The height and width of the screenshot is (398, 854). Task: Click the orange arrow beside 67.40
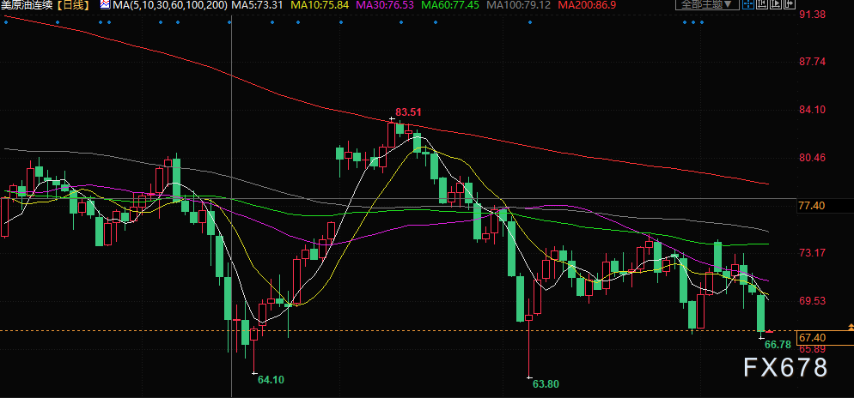click(x=851, y=328)
